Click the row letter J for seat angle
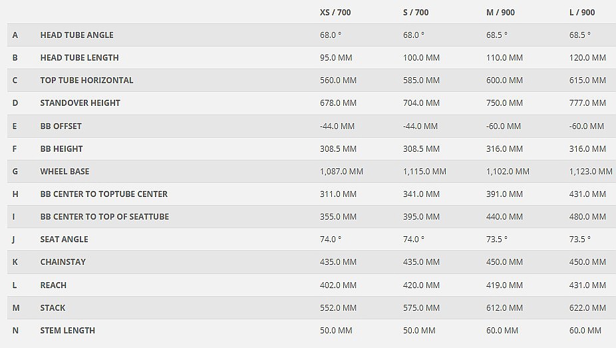Image resolution: width=616 pixels, height=348 pixels. (x=15, y=239)
